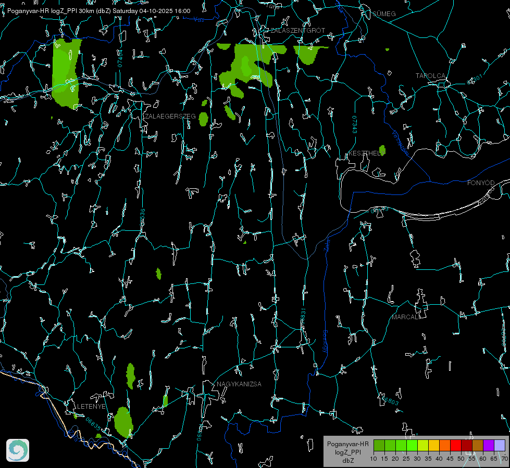510x468 pixels.
Task: Click the road number 07343 label
Action: 354,124
